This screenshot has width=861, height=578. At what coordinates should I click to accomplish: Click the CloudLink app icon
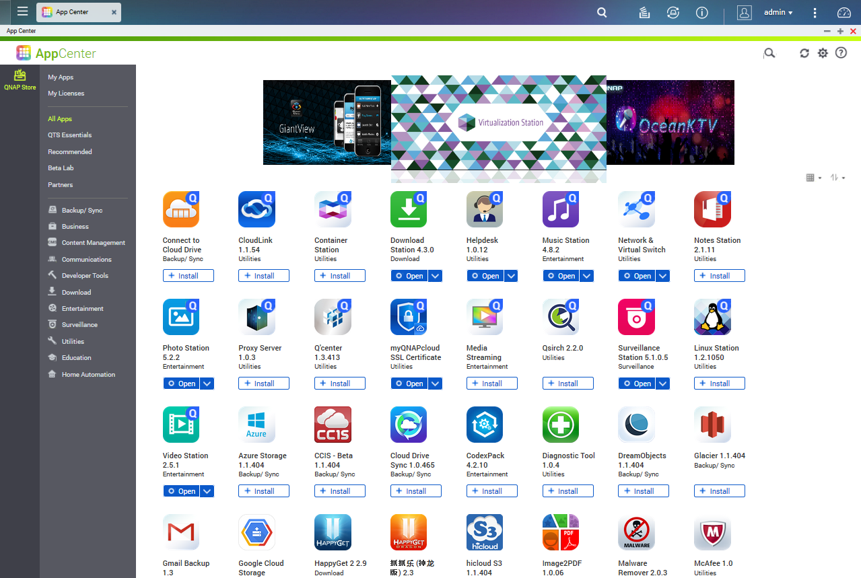pos(256,209)
